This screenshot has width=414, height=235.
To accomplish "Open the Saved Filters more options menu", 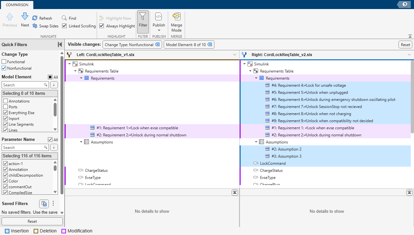I will 53,203.
